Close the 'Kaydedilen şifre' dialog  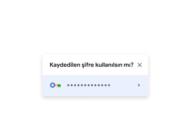[x=140, y=65]
